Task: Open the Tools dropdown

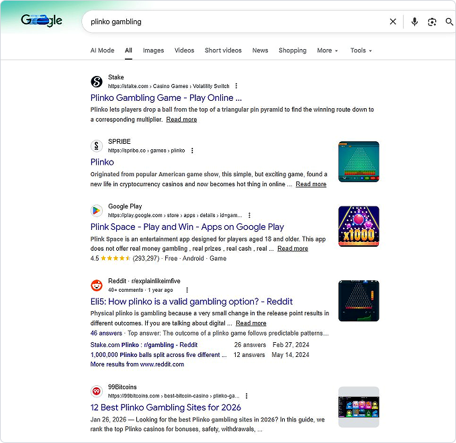Action: [x=361, y=50]
